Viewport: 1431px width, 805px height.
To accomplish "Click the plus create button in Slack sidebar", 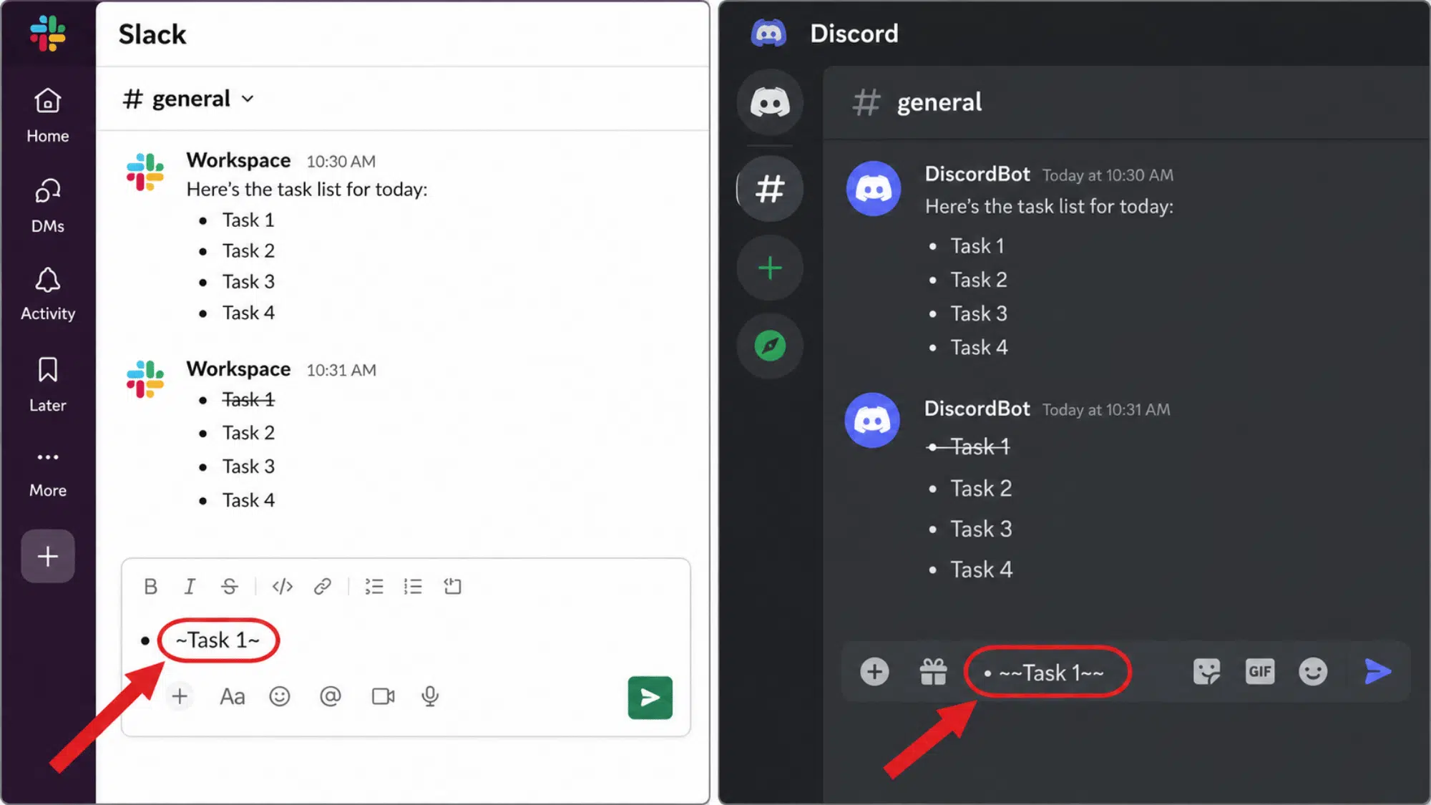I will tap(48, 556).
